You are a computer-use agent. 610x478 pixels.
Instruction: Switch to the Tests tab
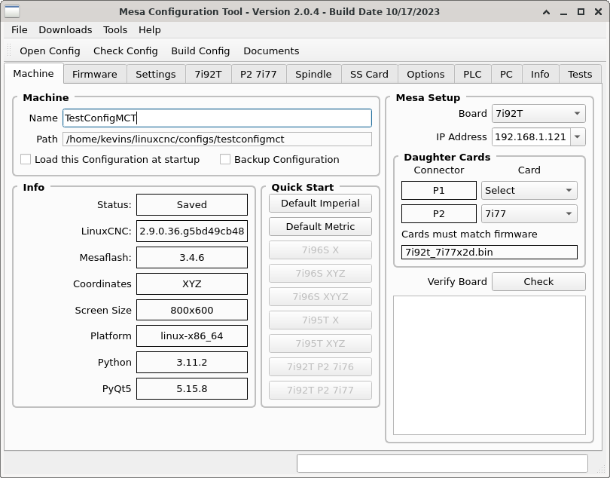coord(580,74)
